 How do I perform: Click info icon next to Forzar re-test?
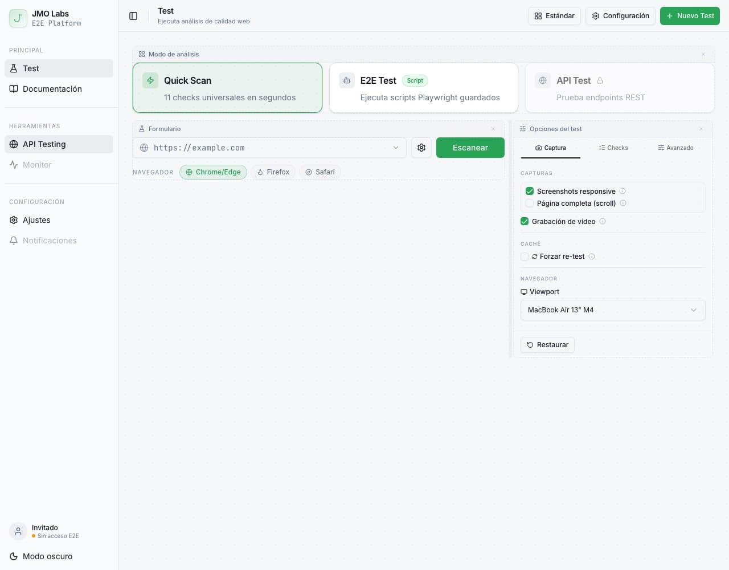coord(592,256)
